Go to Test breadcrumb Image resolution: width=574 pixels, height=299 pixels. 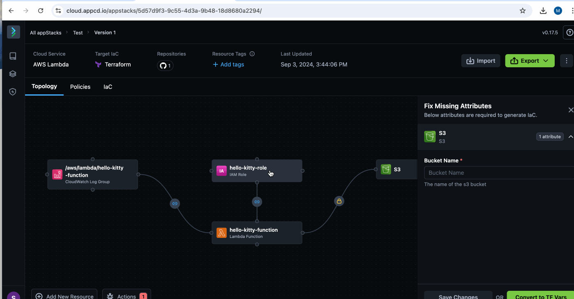78,32
